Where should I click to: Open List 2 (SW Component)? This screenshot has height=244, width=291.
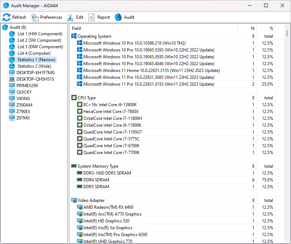coord(39,40)
